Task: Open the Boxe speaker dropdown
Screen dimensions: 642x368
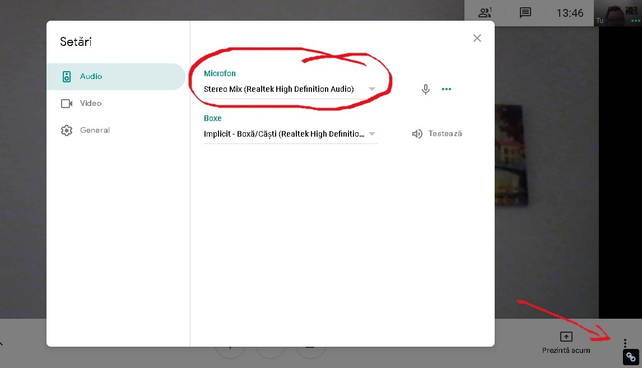Action: tap(290, 134)
